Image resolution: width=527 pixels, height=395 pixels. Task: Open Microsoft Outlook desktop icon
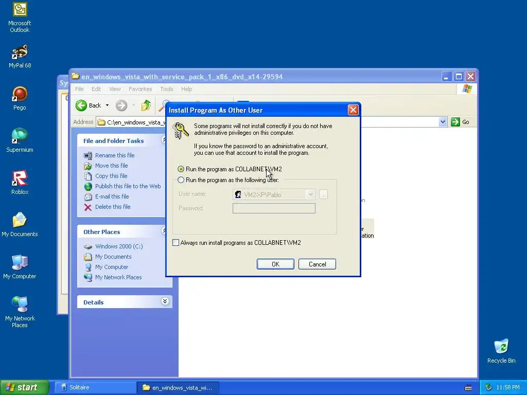(20, 17)
